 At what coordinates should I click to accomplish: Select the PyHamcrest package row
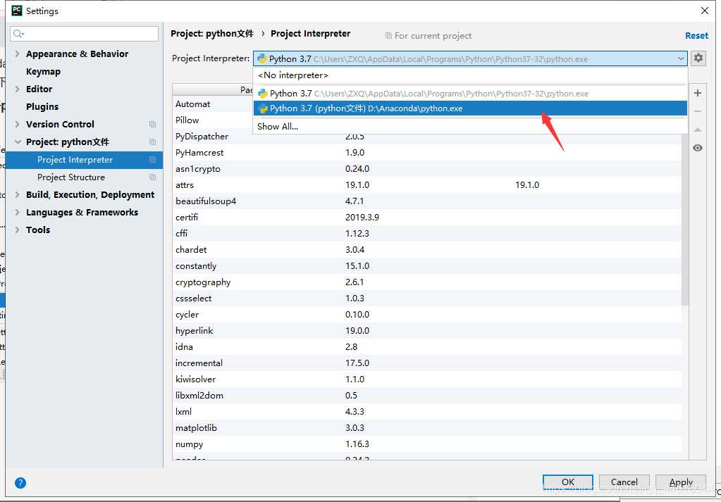coord(426,153)
